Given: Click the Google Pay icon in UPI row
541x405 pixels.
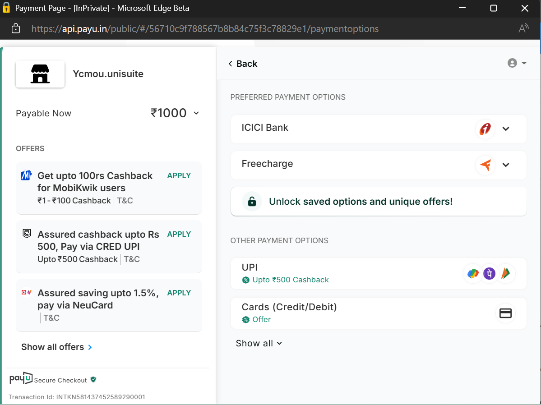Looking at the screenshot, I should coord(472,273).
